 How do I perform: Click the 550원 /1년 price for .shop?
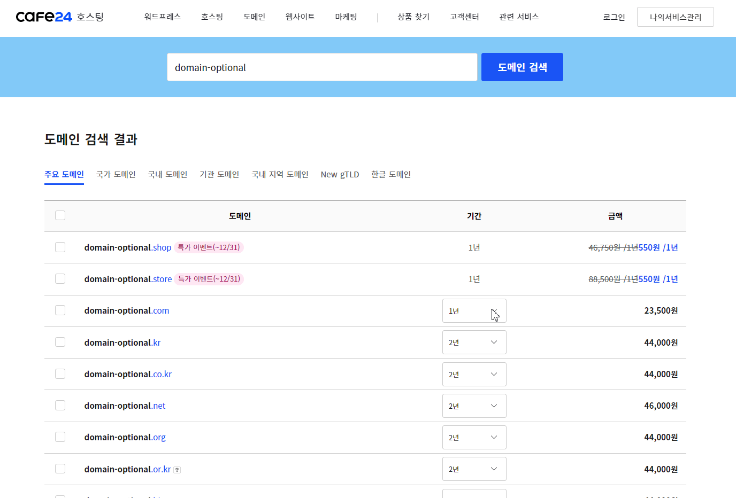(658, 247)
